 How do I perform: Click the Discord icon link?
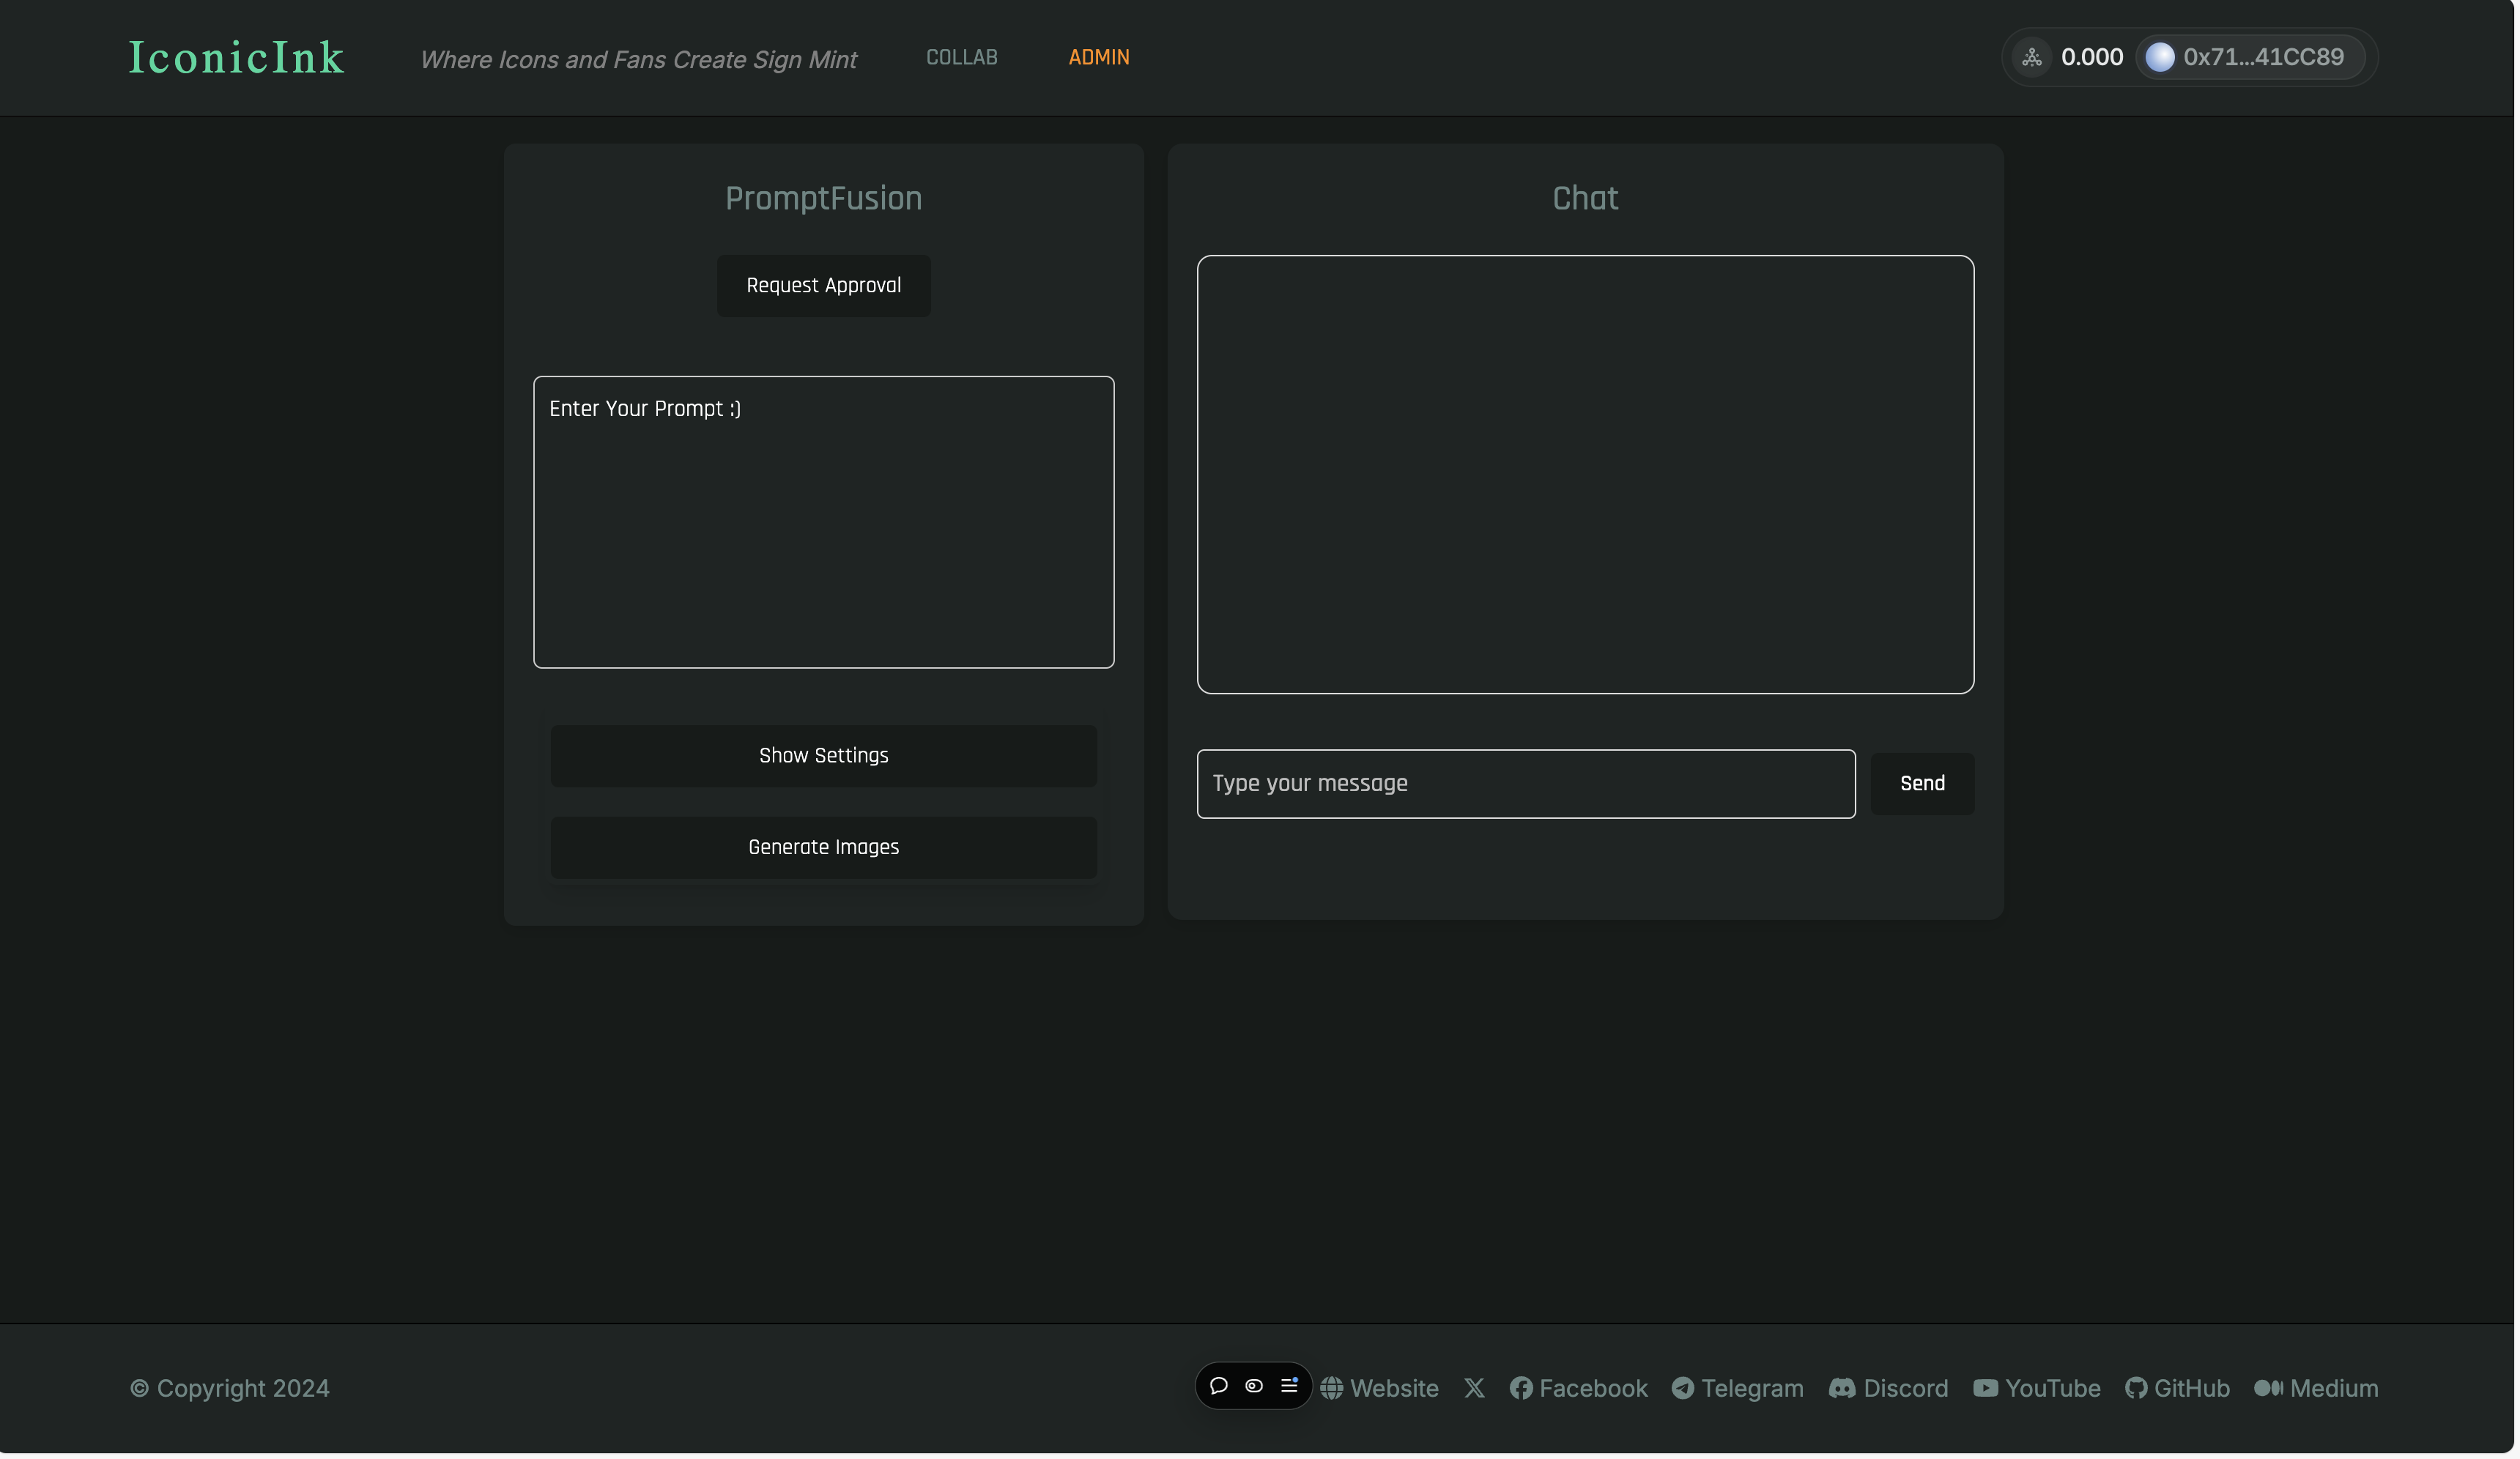(1841, 1388)
